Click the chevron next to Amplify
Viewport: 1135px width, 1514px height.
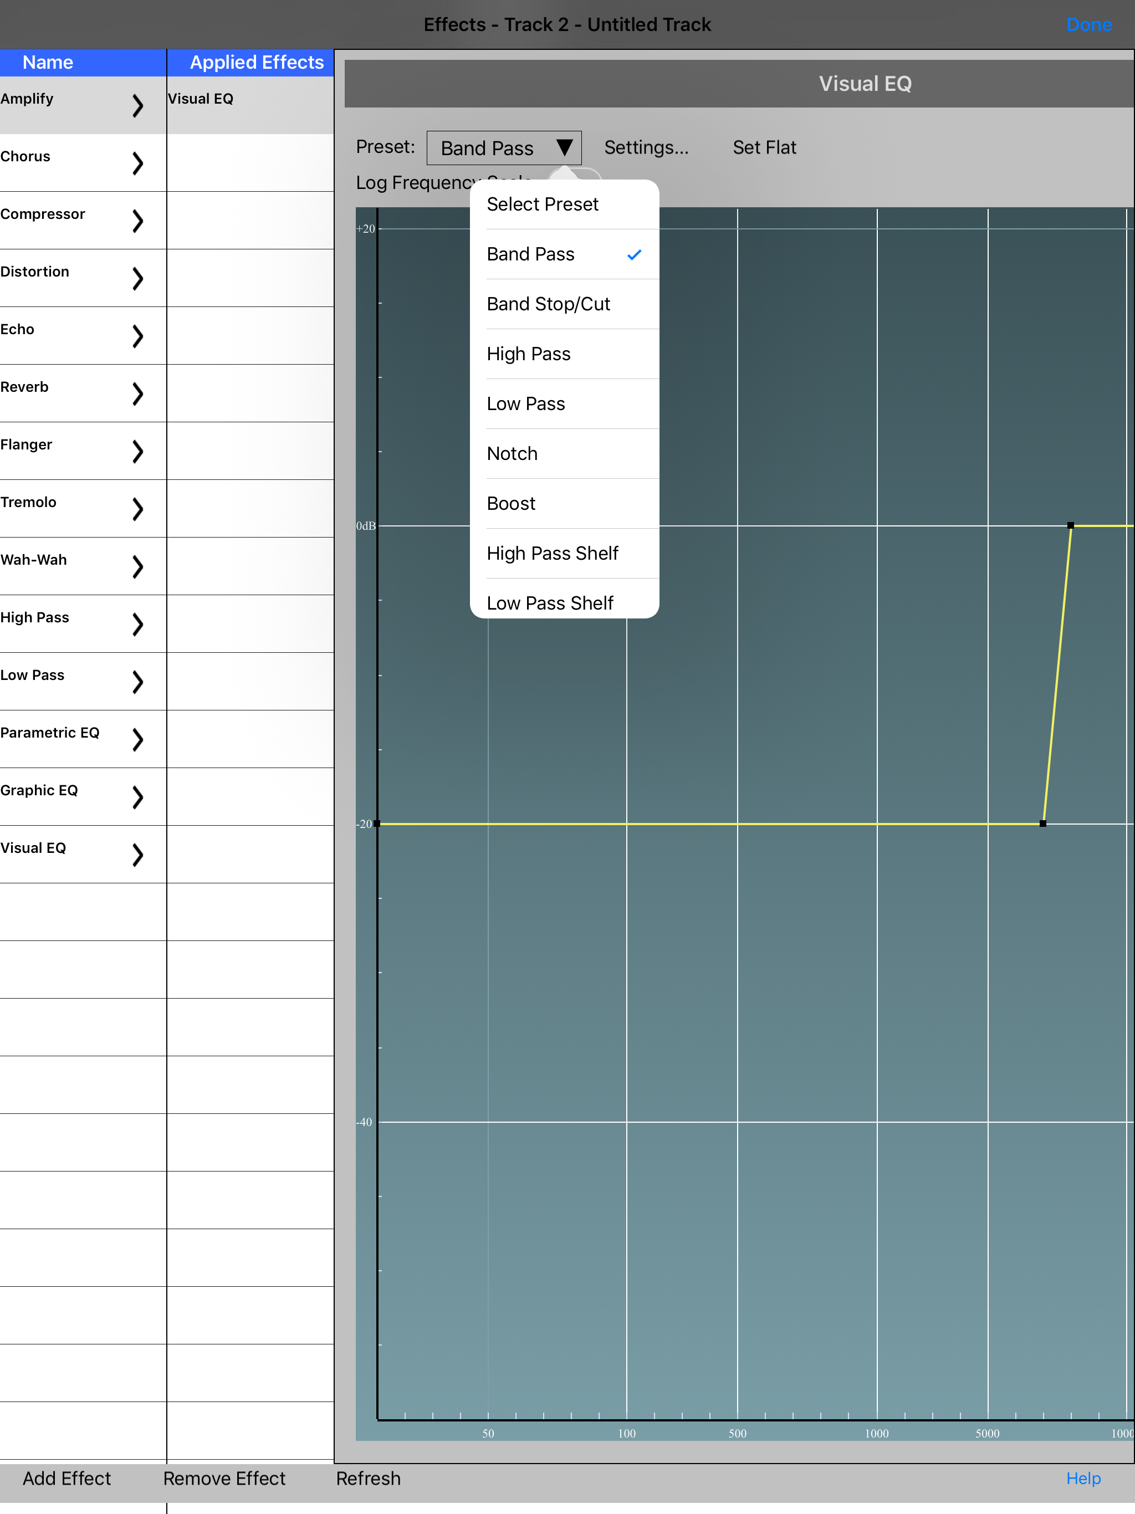click(137, 105)
